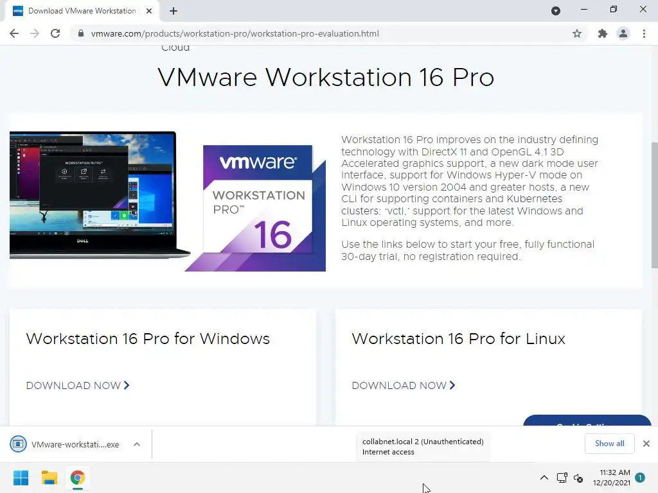658x493 pixels.
Task: View site security lock info
Action: [81, 33]
